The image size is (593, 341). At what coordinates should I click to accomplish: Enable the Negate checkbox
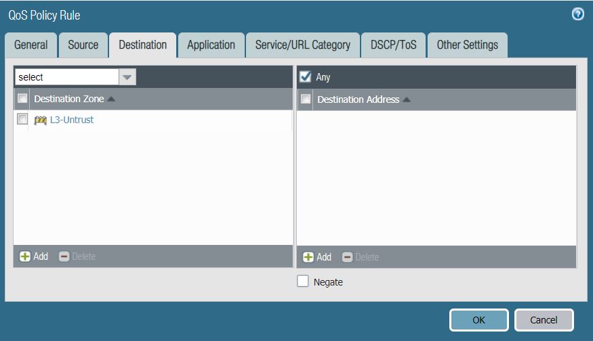coord(303,281)
